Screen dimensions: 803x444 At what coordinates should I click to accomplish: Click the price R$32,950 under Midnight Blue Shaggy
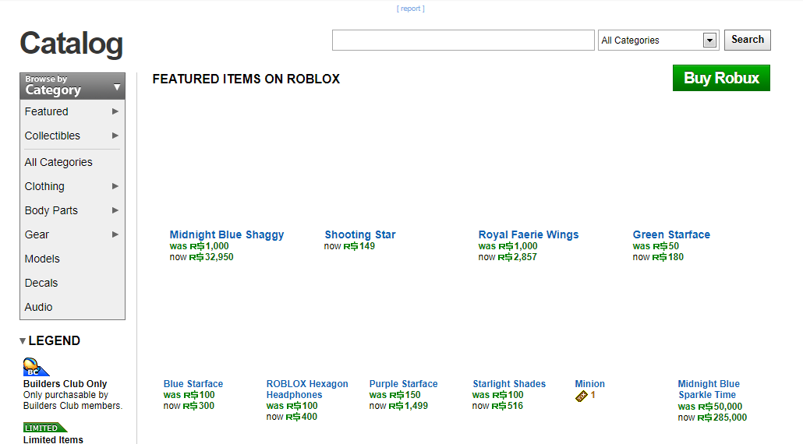coord(211,257)
